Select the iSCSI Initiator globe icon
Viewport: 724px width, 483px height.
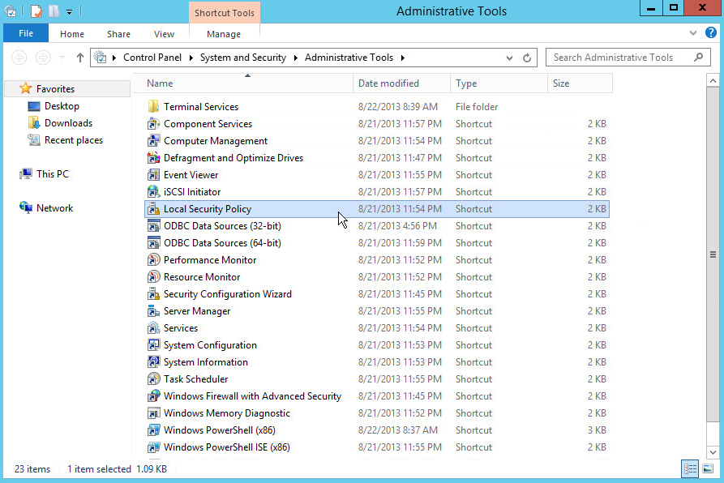(x=153, y=192)
